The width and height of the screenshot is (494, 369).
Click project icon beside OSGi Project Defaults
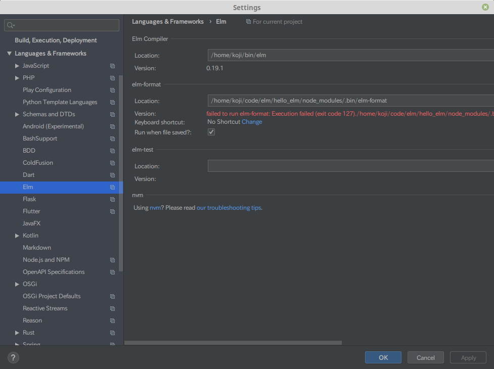pyautogui.click(x=112, y=296)
